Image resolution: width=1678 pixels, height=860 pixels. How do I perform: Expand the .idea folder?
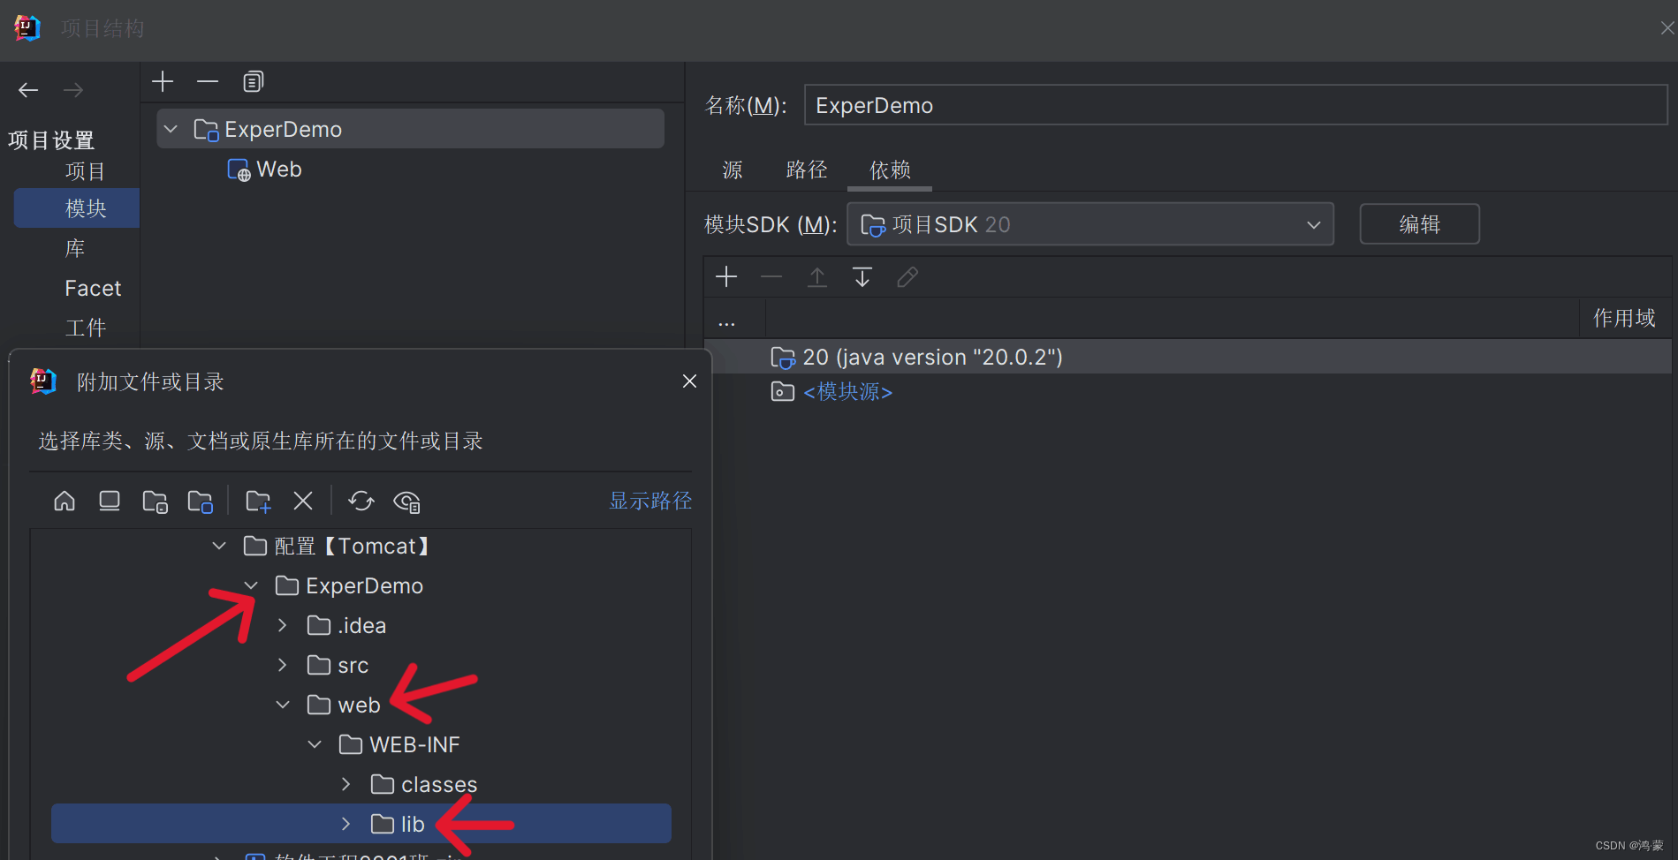[x=283, y=626]
